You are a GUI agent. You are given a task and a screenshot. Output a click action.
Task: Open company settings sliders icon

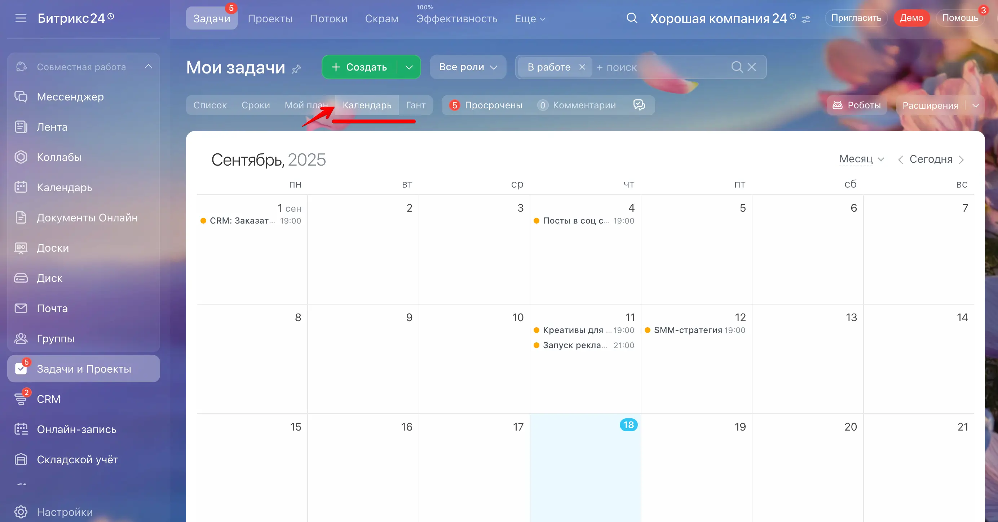pyautogui.click(x=806, y=19)
